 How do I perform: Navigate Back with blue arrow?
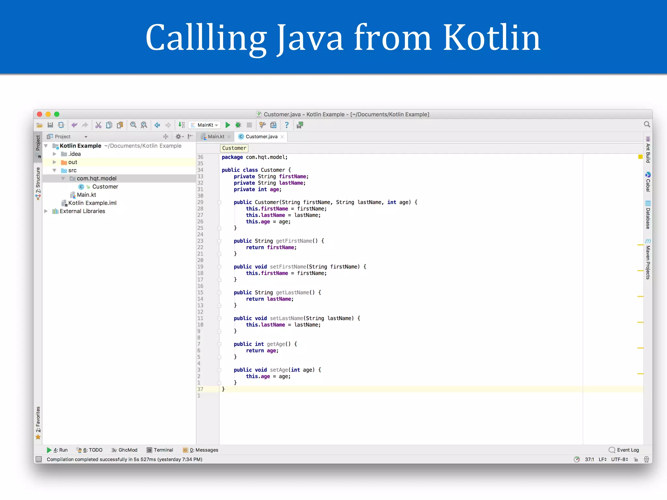tap(157, 125)
